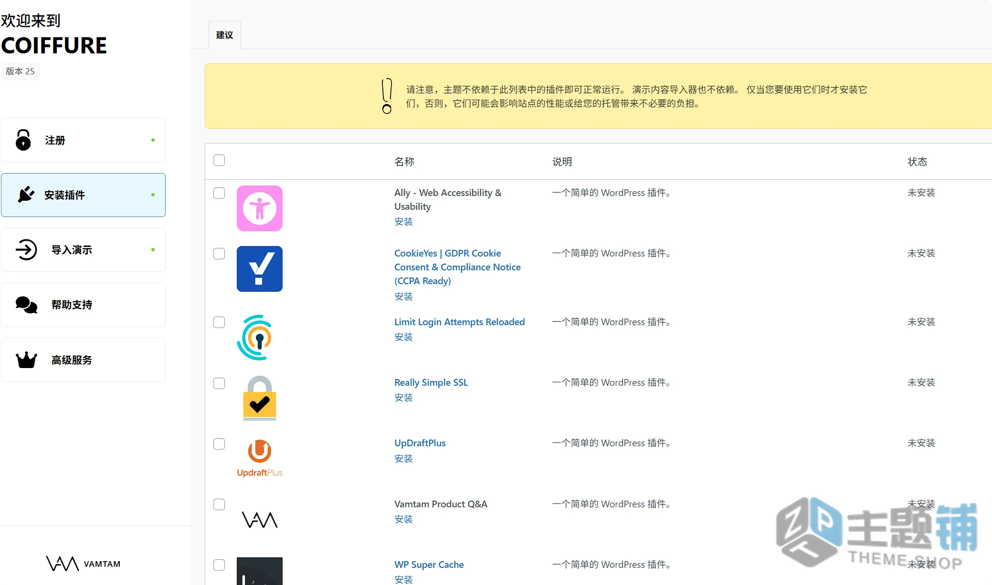Click the lock icon next to 注册
This screenshot has height=585, width=992.
[x=23, y=140]
